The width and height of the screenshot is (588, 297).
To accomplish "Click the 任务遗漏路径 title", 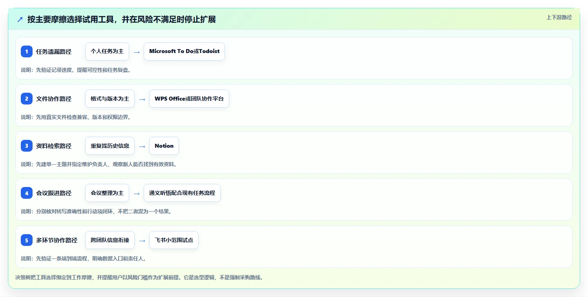I will pos(54,51).
